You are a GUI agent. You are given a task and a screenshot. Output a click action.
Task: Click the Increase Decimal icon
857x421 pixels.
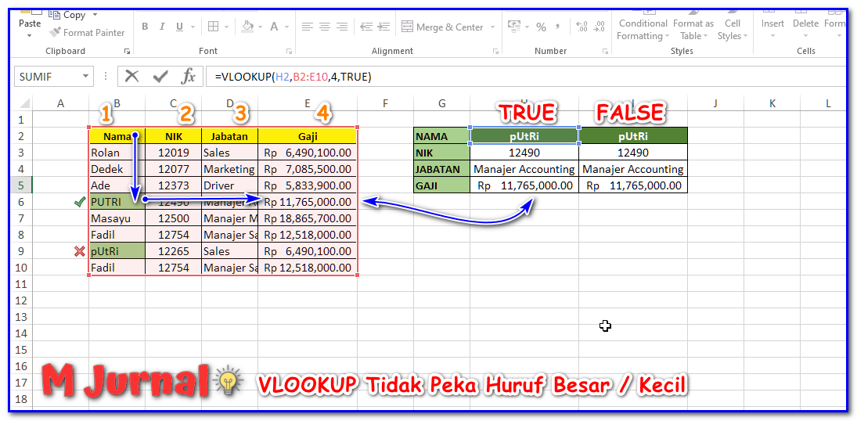(x=582, y=27)
